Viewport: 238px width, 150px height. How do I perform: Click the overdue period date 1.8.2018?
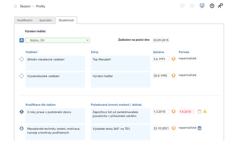187,112
